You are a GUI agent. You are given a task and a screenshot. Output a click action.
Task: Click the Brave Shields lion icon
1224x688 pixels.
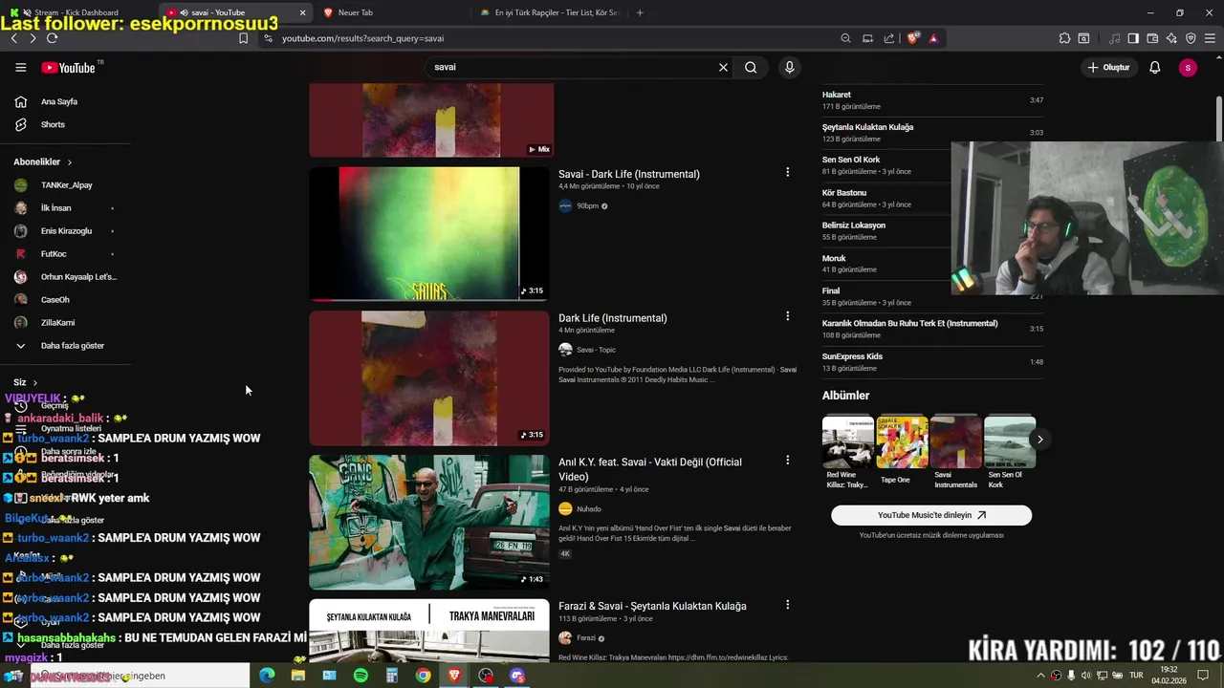click(x=914, y=38)
